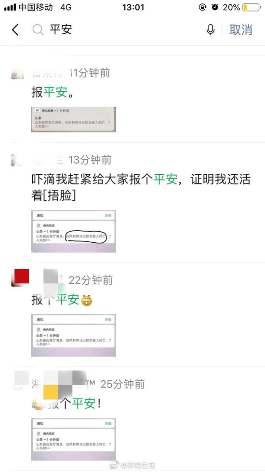The height and width of the screenshot is (472, 265).
Task: Open the 报个平安 post with grinning emoji
Action: (x=62, y=300)
